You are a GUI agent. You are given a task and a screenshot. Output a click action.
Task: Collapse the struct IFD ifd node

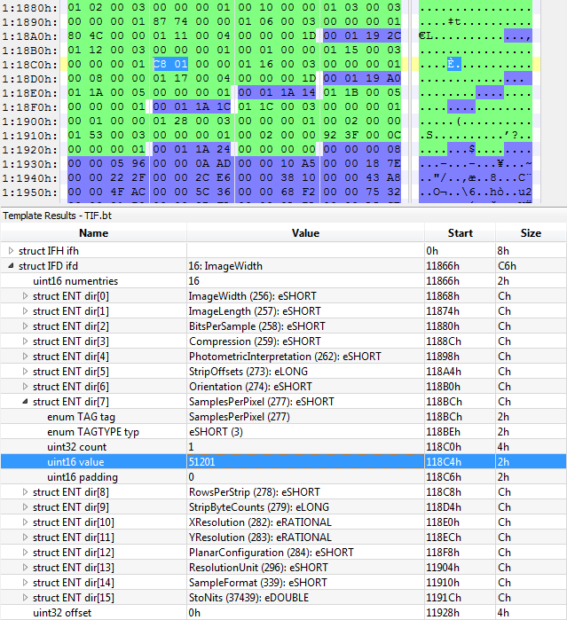(x=11, y=266)
